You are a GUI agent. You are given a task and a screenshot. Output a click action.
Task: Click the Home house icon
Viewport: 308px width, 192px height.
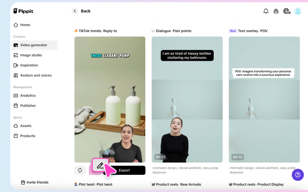coord(16,25)
